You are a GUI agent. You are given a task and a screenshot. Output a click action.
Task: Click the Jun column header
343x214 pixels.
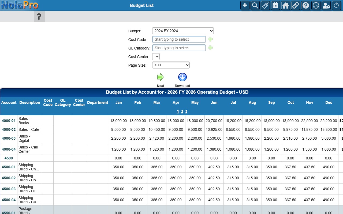click(x=214, y=102)
